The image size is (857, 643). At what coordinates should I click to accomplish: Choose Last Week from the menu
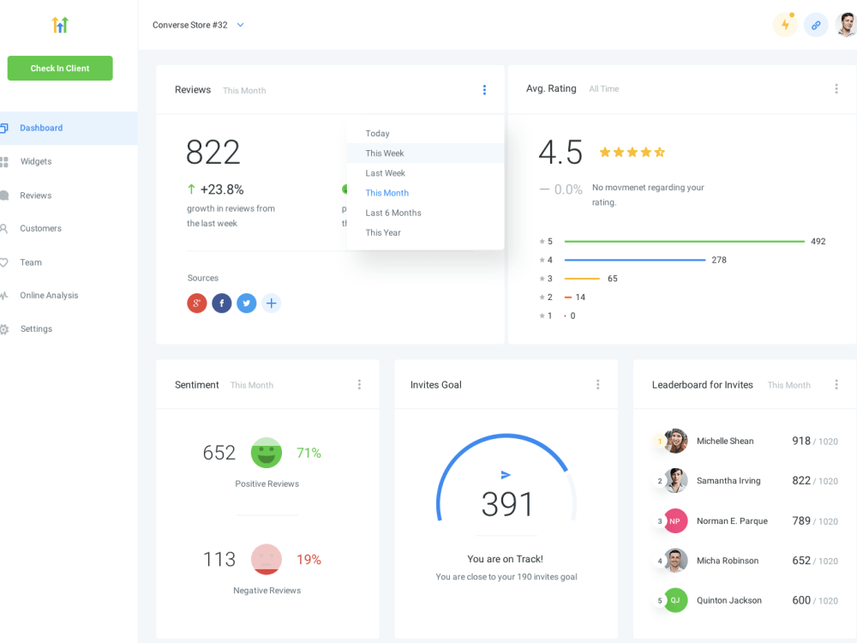[425, 173]
